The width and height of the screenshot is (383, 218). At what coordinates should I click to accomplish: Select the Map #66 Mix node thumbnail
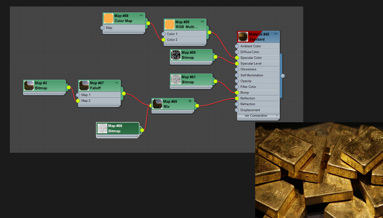[x=157, y=104]
